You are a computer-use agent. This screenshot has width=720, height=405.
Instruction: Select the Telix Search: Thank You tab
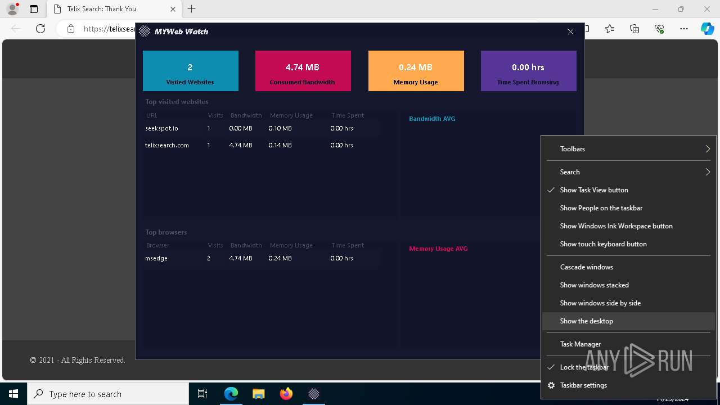(x=114, y=9)
